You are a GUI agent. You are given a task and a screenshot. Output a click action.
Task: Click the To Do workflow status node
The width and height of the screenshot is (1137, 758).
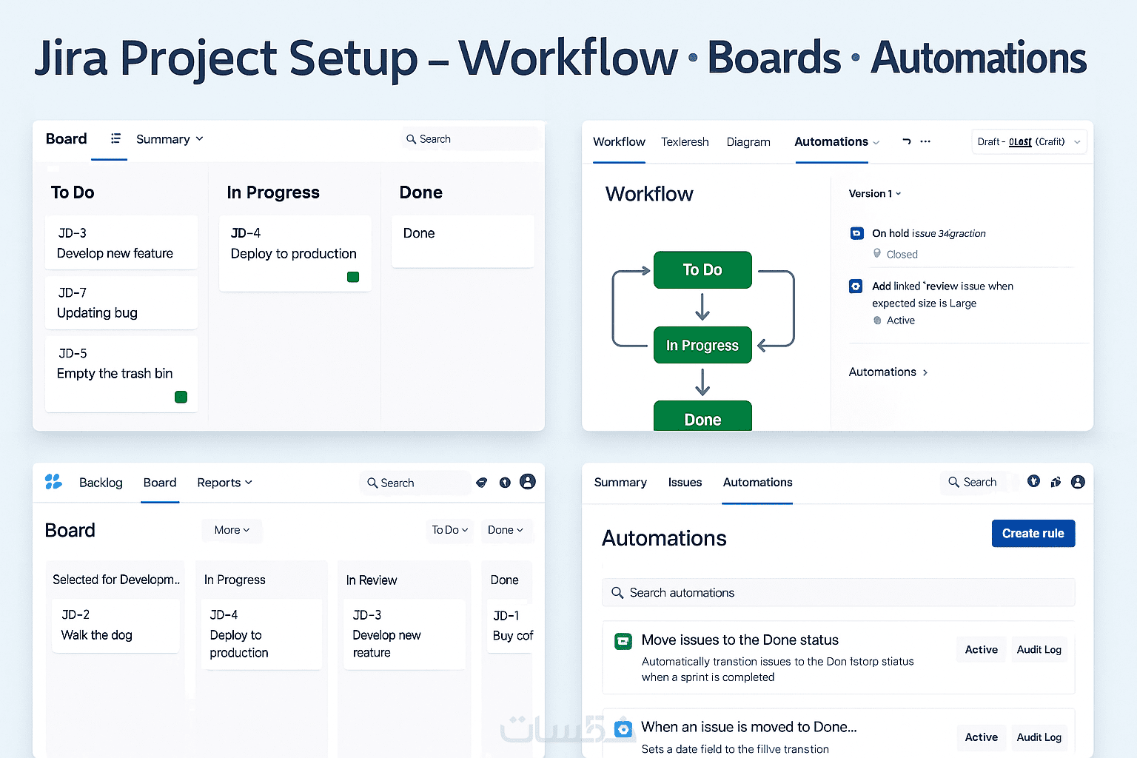(x=702, y=270)
